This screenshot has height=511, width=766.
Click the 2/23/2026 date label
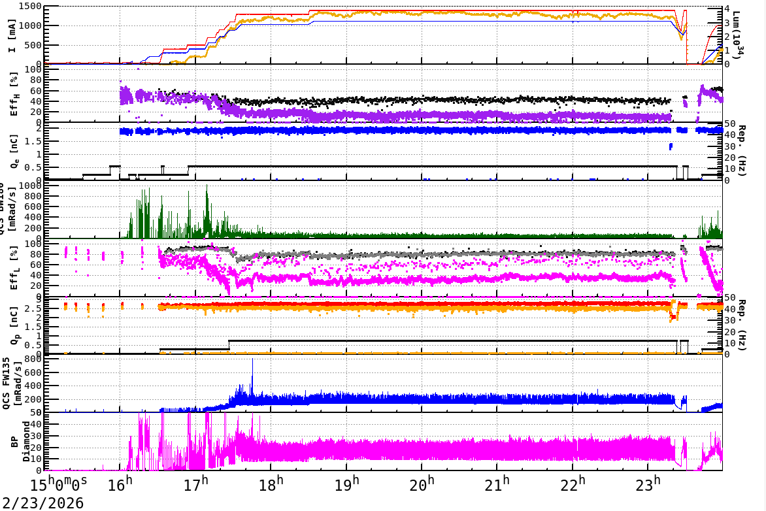click(x=42, y=503)
